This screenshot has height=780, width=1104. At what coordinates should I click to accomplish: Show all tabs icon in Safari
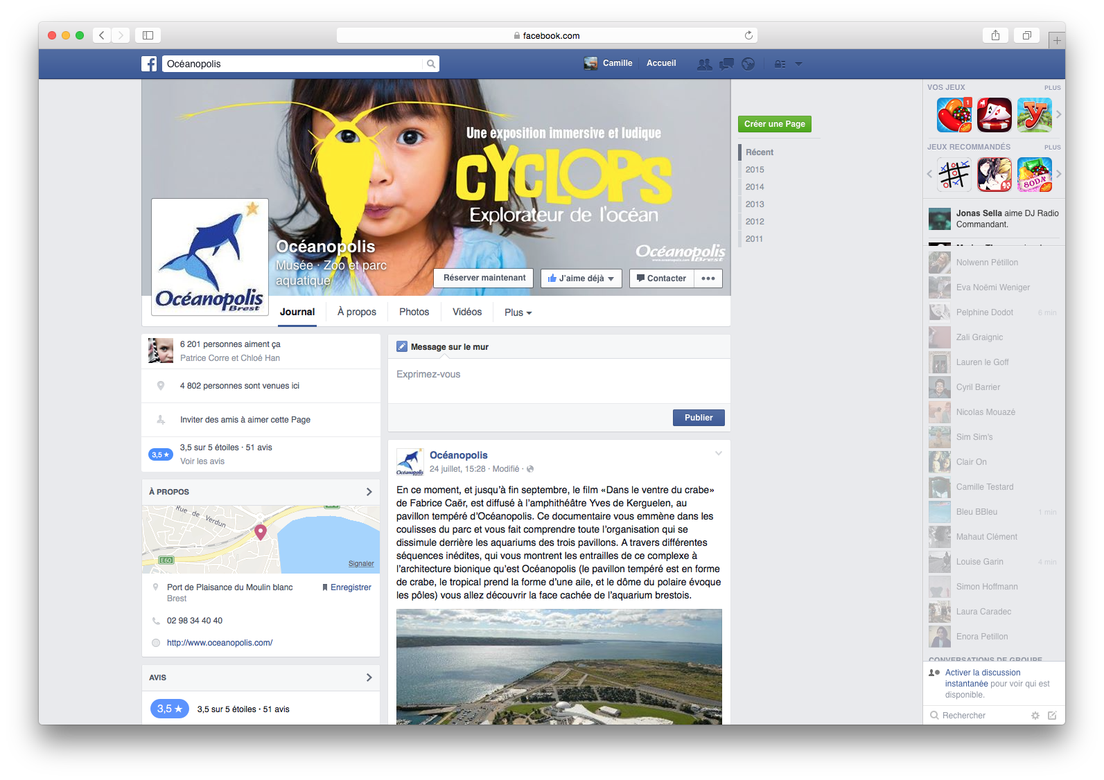1026,35
